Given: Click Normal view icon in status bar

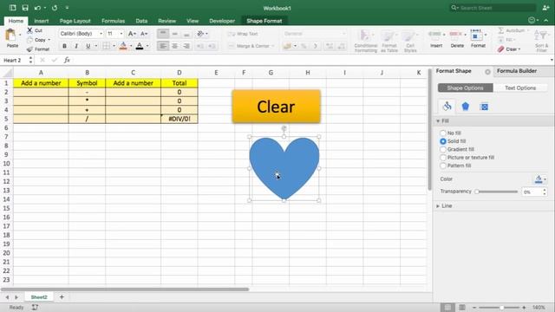Looking at the screenshot, I should pyautogui.click(x=447, y=308).
